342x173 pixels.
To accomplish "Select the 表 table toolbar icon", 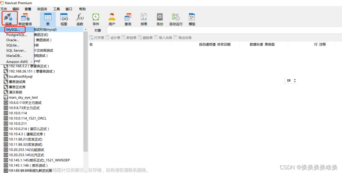I will (48, 19).
